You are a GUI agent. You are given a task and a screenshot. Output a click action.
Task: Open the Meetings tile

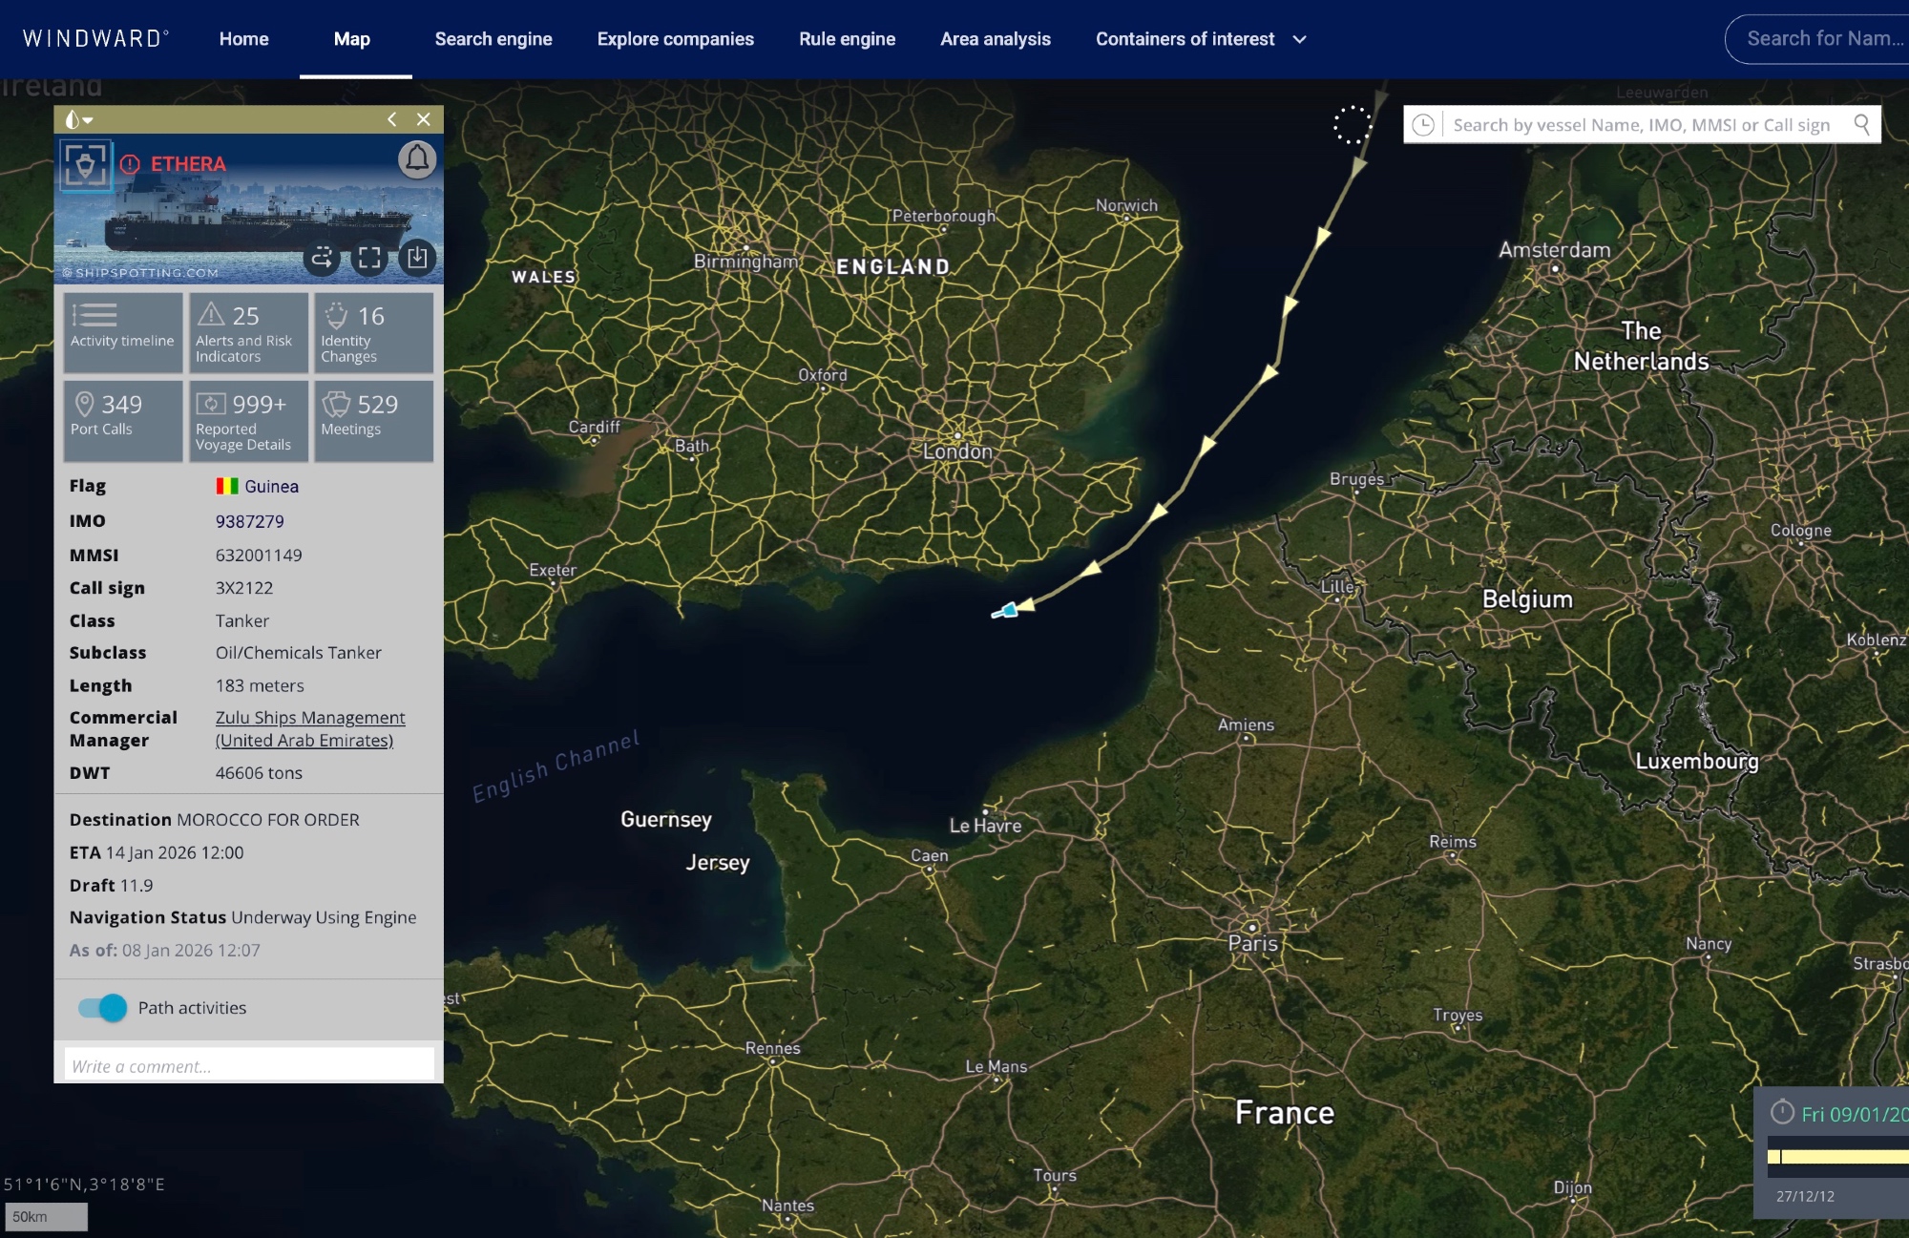point(372,420)
